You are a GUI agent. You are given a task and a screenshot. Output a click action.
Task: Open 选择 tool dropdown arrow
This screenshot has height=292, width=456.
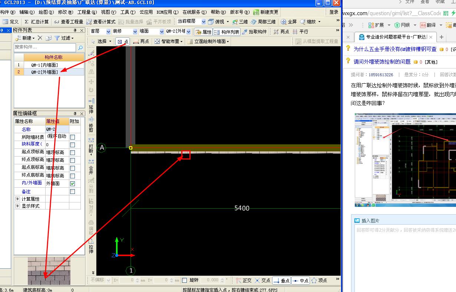coord(110,41)
